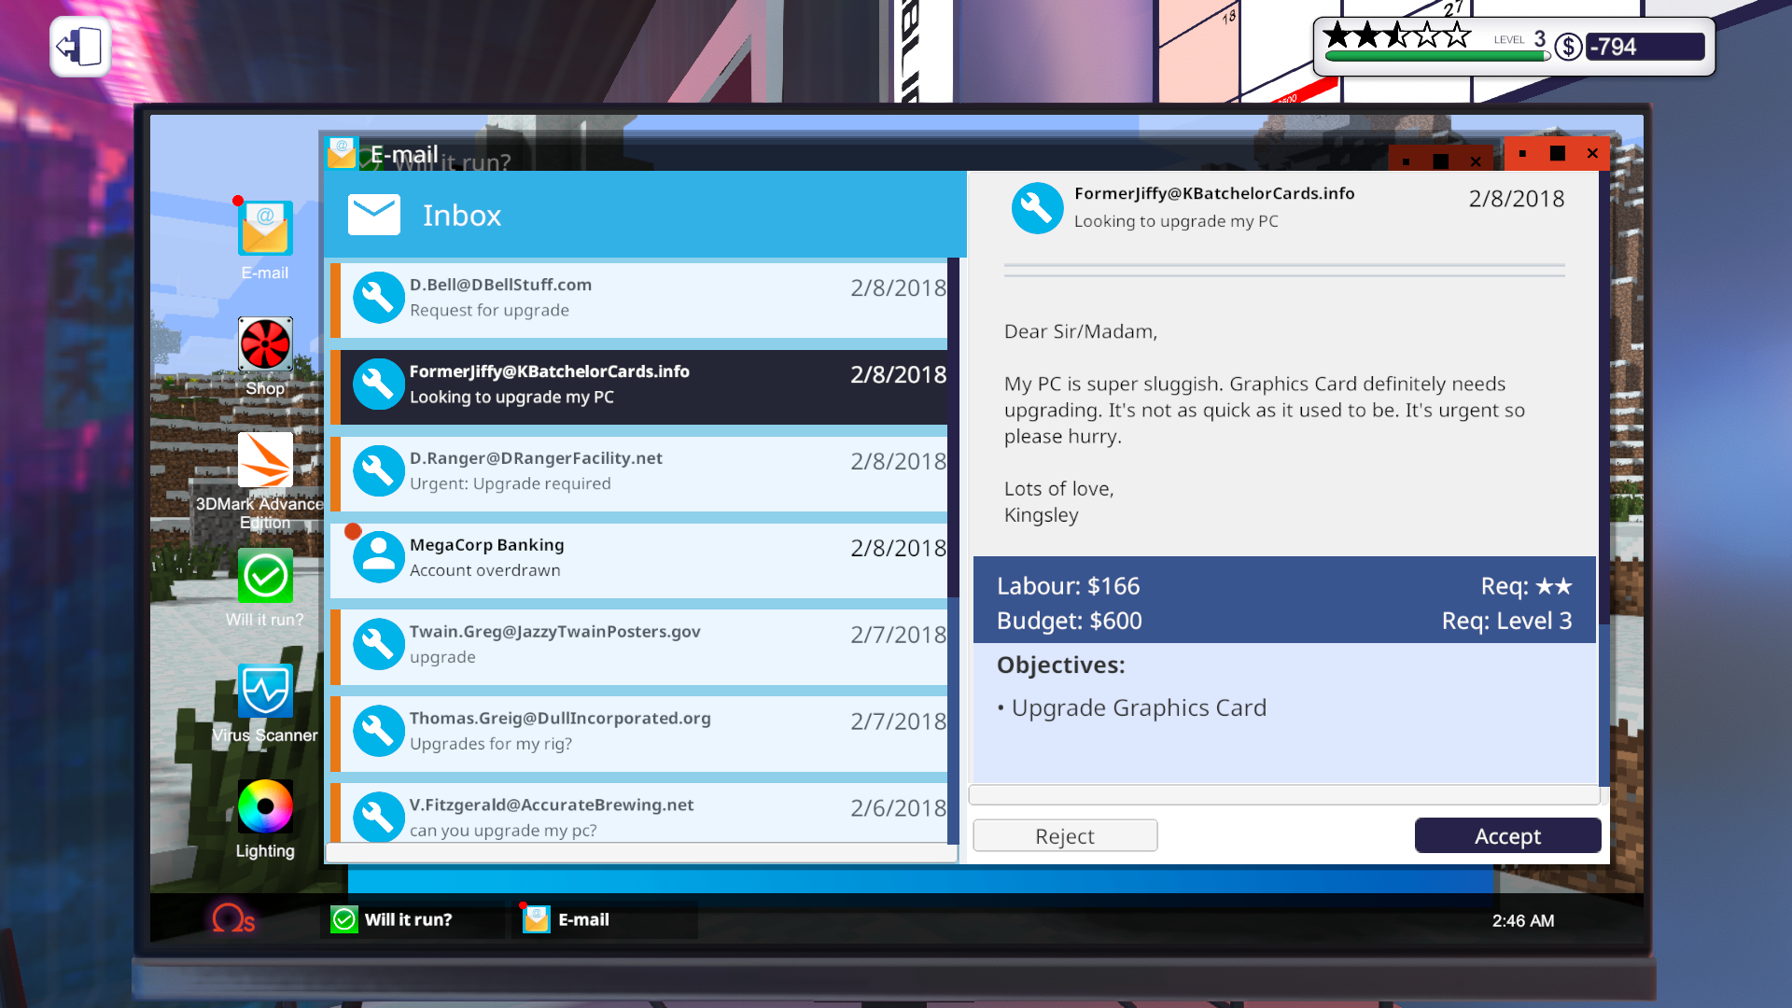Viewport: 1792px width, 1008px height.
Task: Minimize the background Will it run? window
Action: point(1406,161)
